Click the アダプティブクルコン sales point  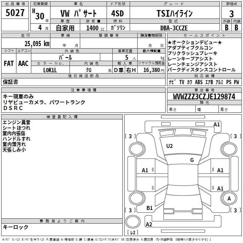[190, 48]
